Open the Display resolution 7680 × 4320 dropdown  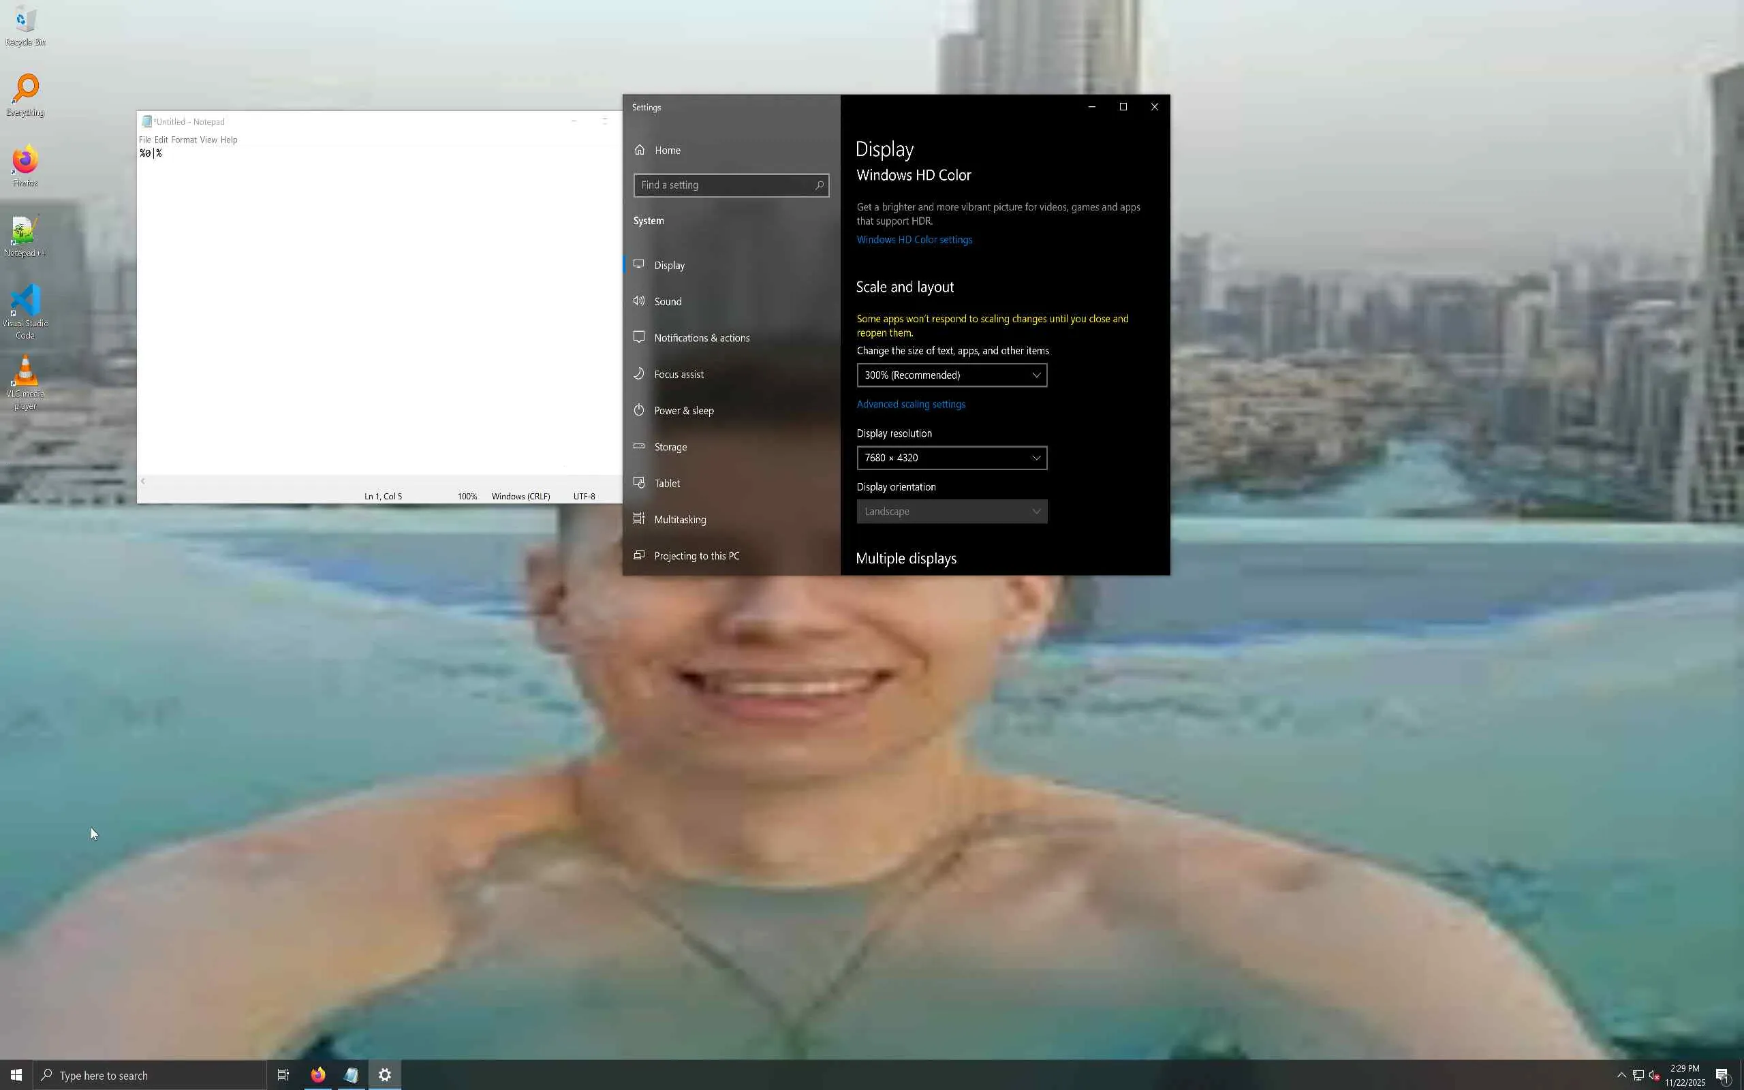click(x=951, y=458)
